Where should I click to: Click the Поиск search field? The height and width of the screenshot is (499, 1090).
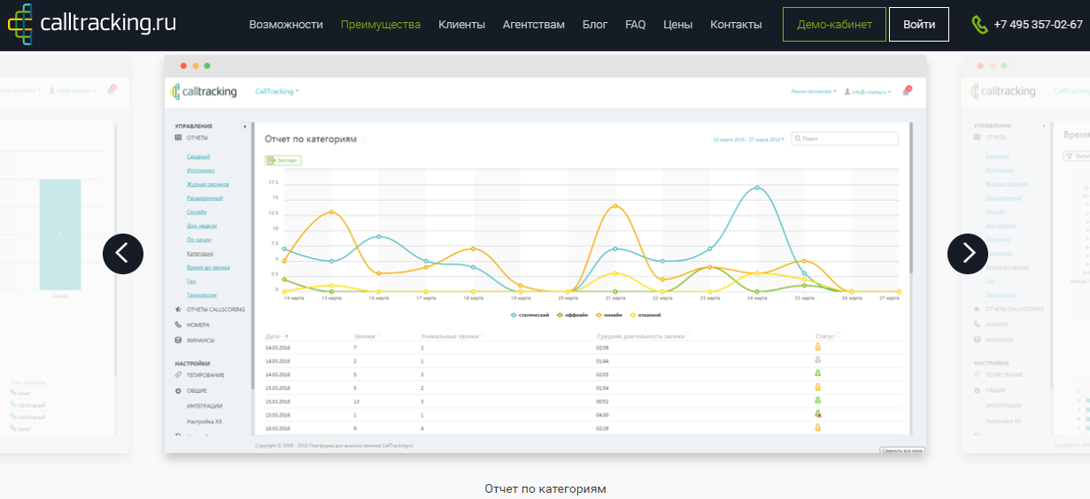(845, 139)
